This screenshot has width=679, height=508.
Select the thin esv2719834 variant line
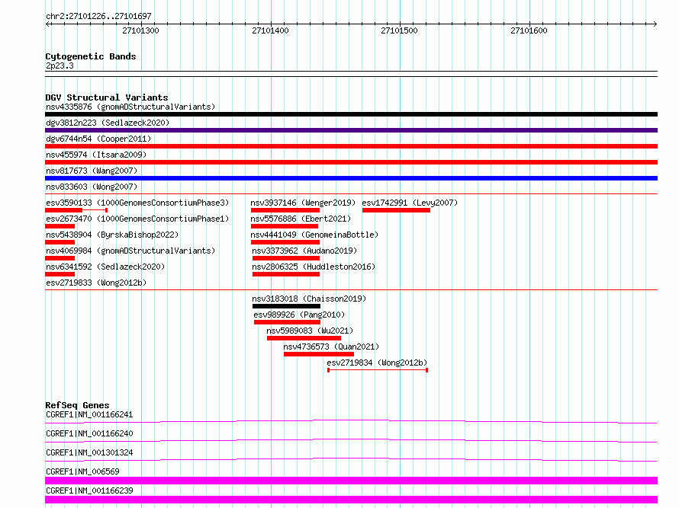click(378, 370)
